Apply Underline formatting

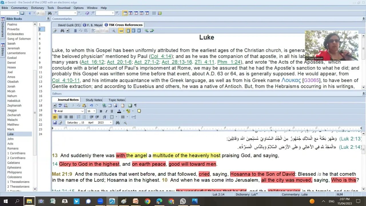click(112, 111)
